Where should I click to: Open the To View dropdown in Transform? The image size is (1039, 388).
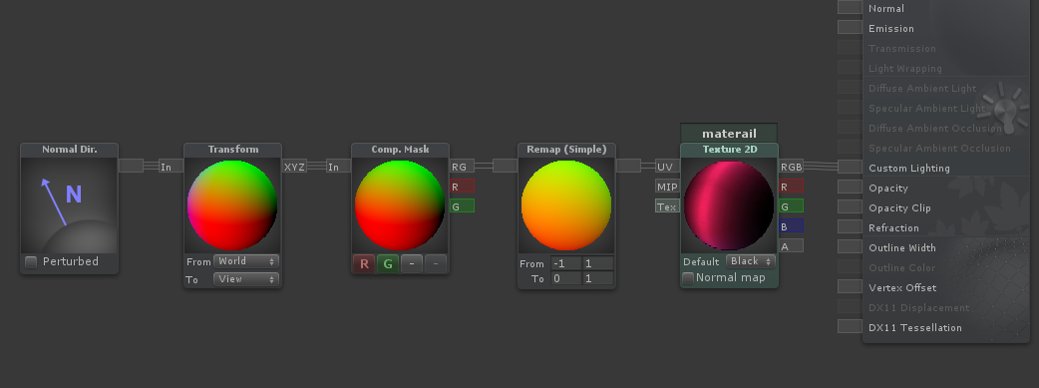point(246,279)
